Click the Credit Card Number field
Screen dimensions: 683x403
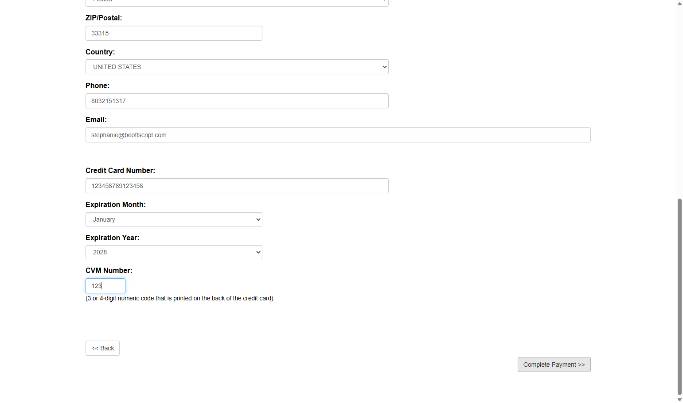click(x=237, y=186)
